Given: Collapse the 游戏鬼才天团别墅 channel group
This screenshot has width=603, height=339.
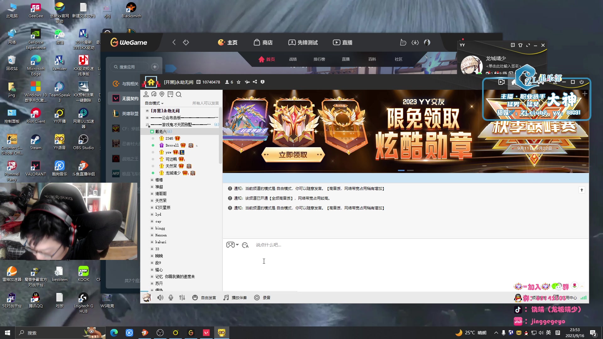Looking at the screenshot, I should (147, 125).
